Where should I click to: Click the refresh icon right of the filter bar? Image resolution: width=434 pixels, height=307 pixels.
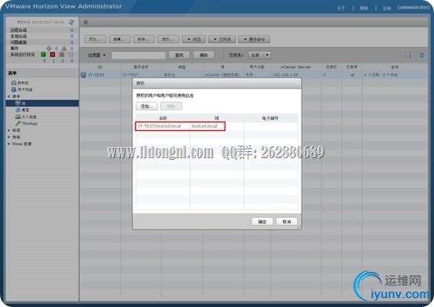[x=421, y=55]
